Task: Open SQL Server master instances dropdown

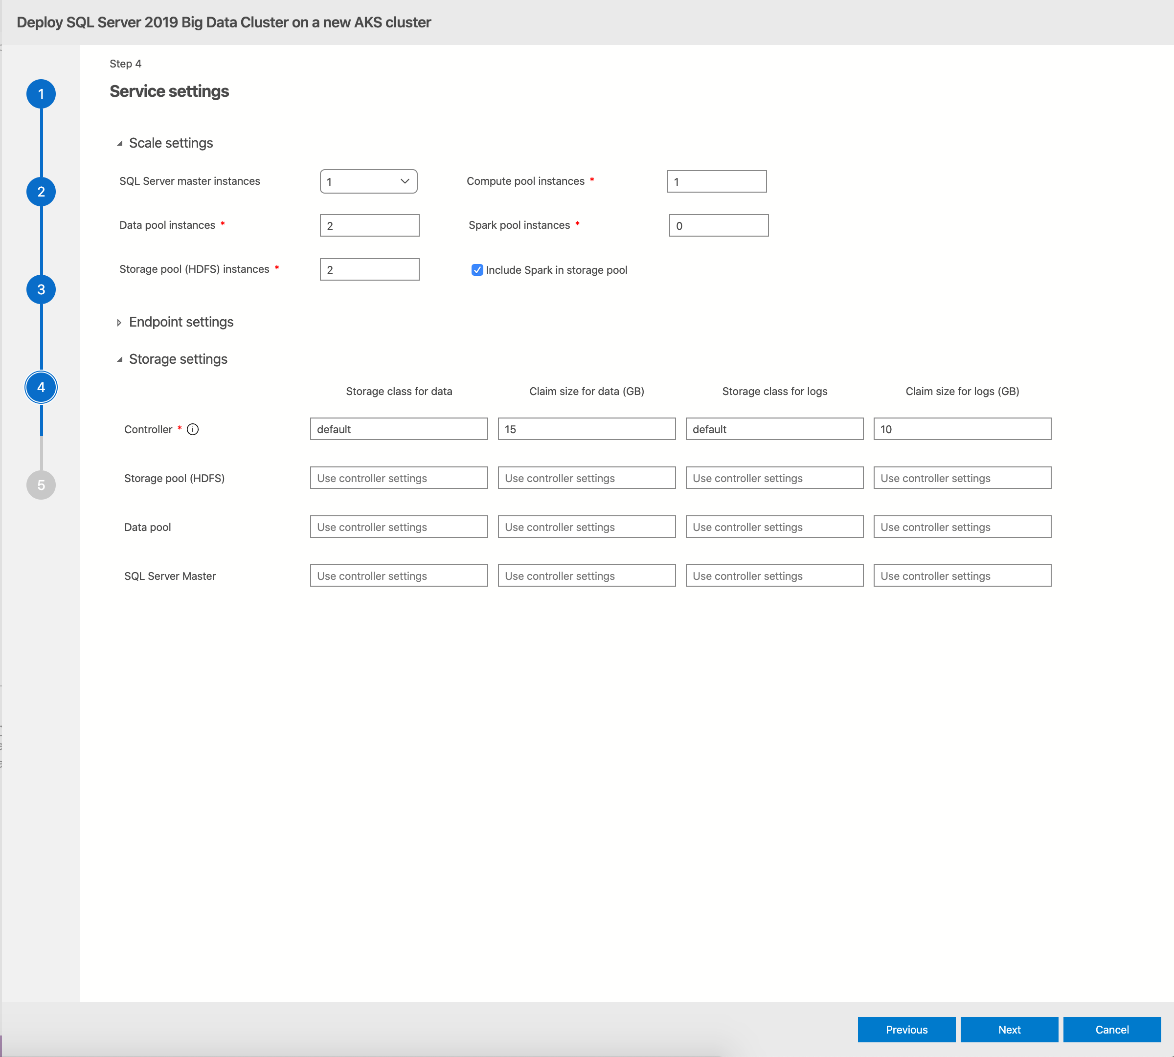Action: tap(368, 182)
